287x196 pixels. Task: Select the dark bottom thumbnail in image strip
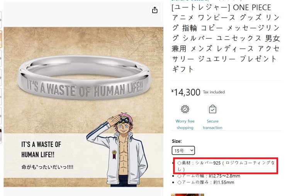point(1,135)
